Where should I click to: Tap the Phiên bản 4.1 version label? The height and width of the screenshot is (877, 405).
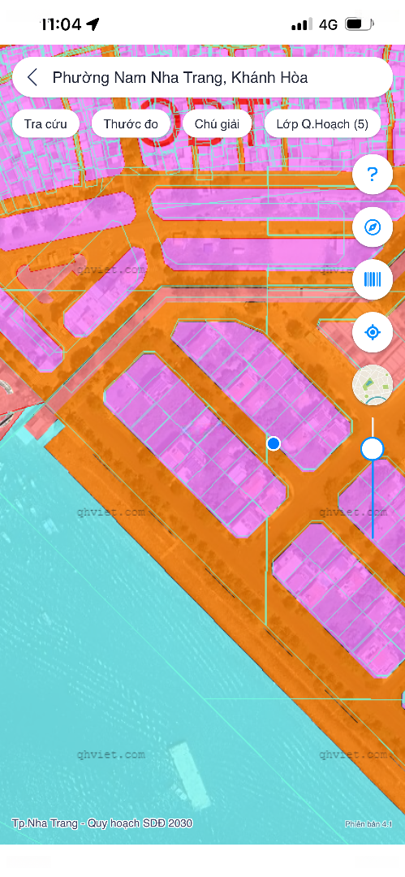tap(368, 824)
